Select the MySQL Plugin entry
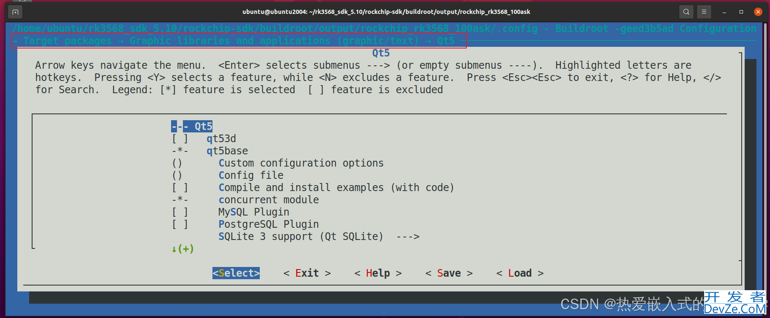The width and height of the screenshot is (770, 318). [x=254, y=212]
